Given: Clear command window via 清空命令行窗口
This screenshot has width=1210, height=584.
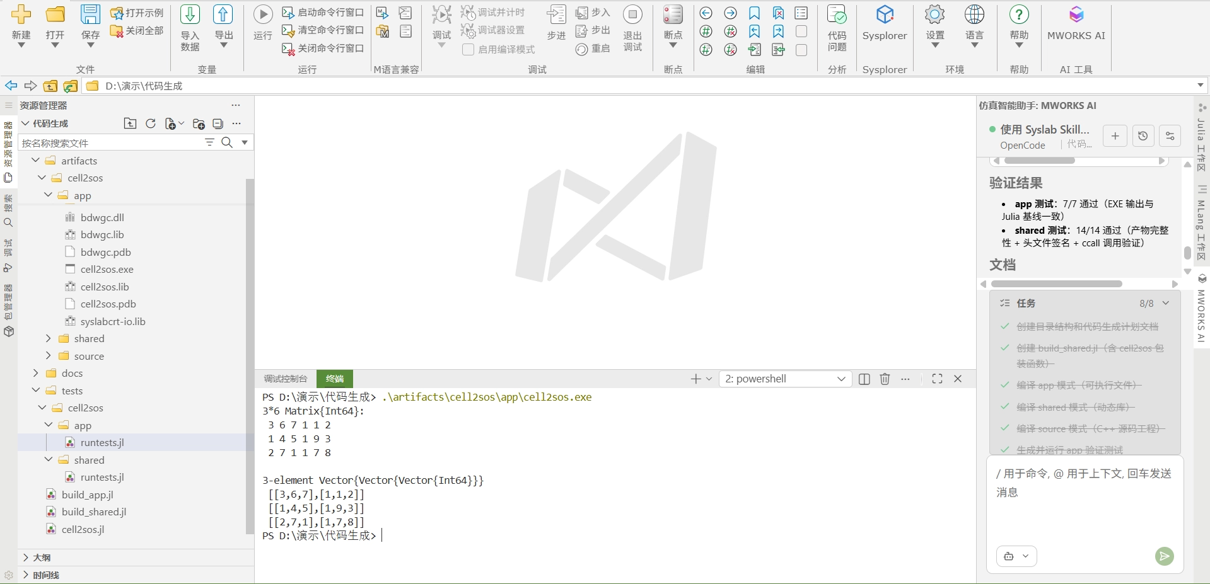Looking at the screenshot, I should 323,30.
